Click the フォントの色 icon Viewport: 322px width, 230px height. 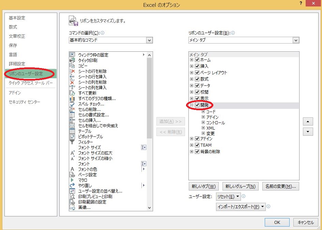pos(72,169)
